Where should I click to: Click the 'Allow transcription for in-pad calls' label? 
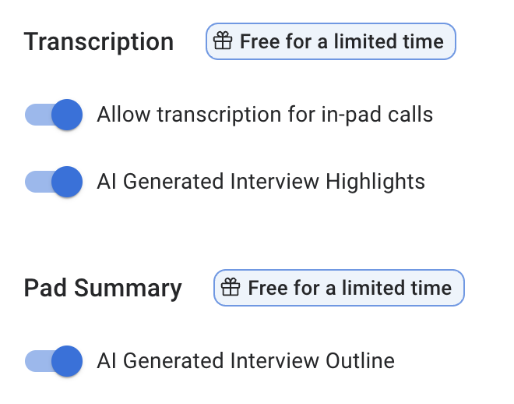pyautogui.click(x=265, y=115)
